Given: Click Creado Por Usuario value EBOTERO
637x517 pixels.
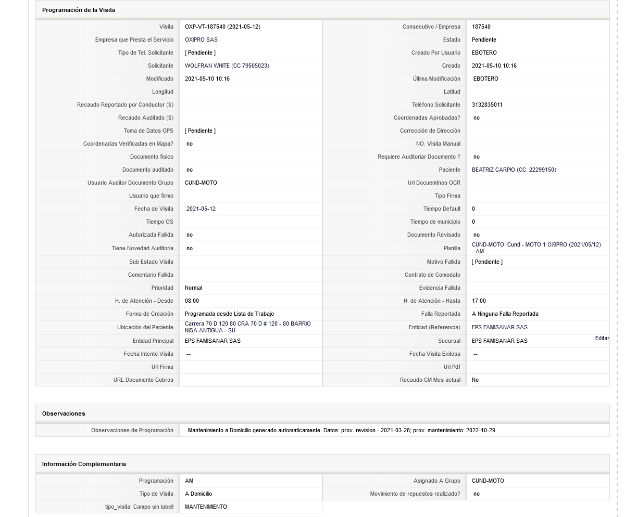Looking at the screenshot, I should point(484,53).
